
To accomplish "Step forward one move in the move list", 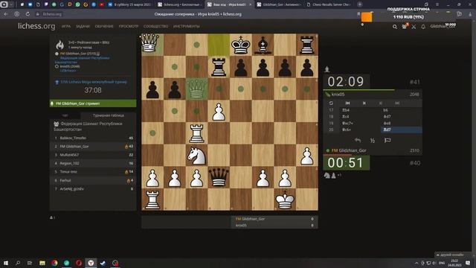I will [x=380, y=103].
